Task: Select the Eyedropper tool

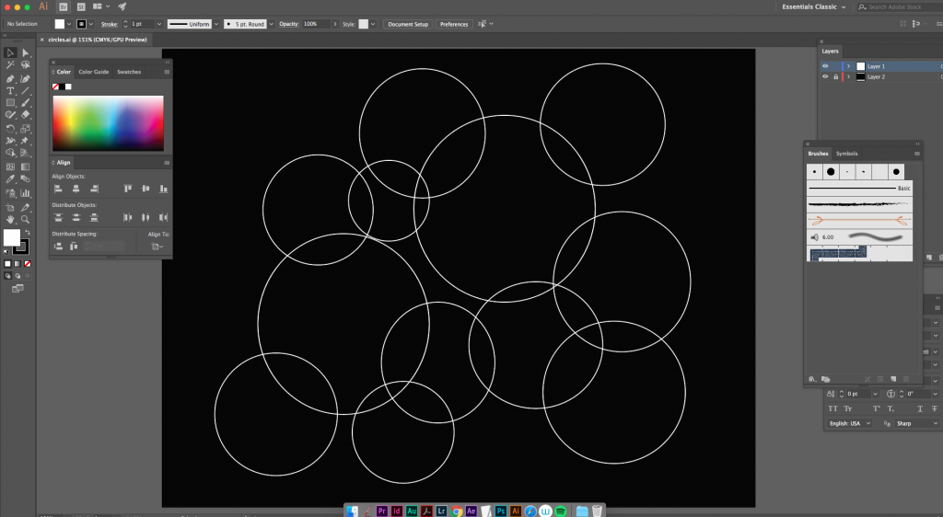Action: click(10, 179)
